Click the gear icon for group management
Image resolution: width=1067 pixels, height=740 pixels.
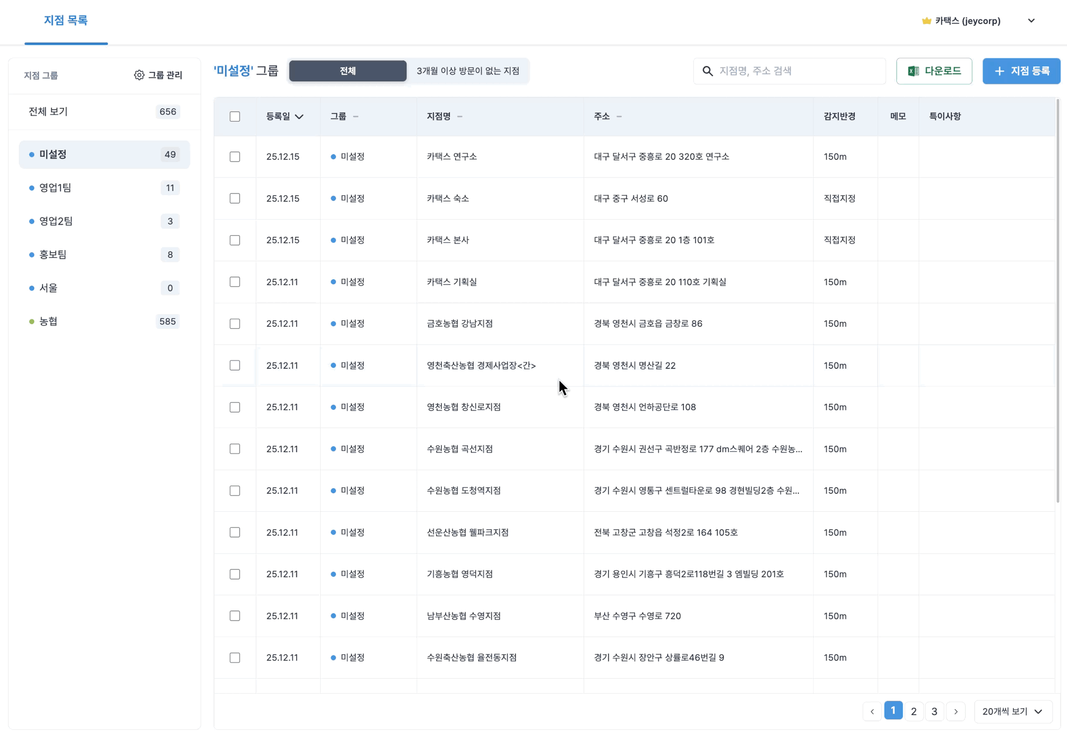pos(139,75)
